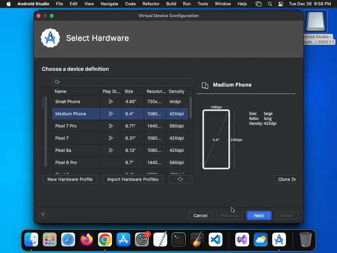Open the File menu
Screen dimensions: 337x253
(x=59, y=4)
